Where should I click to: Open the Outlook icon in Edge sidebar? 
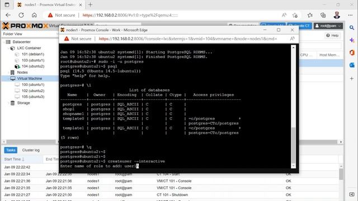click(352, 65)
